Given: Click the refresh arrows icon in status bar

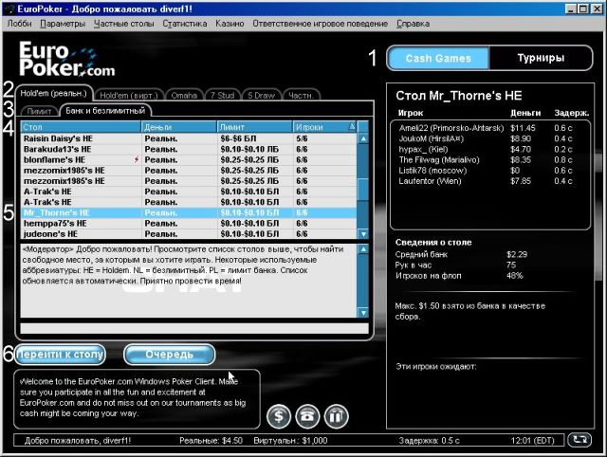Looking at the screenshot, I should pos(579,440).
